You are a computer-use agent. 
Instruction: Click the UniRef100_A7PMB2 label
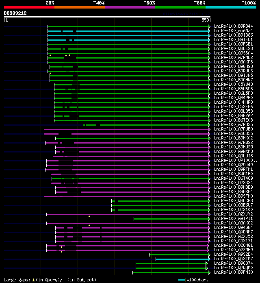point(233,58)
